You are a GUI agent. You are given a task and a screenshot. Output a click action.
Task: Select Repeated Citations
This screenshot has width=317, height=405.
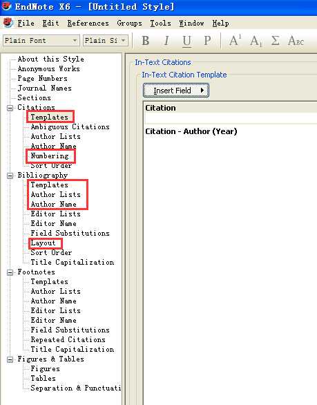68,340
